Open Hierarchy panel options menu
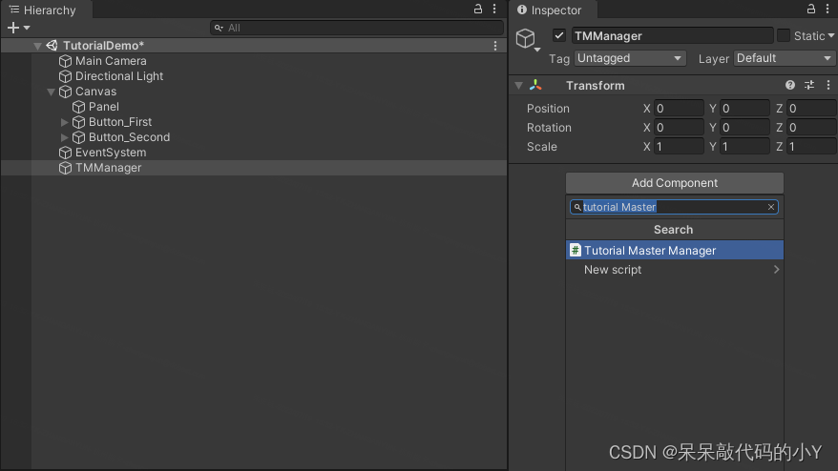 494,9
